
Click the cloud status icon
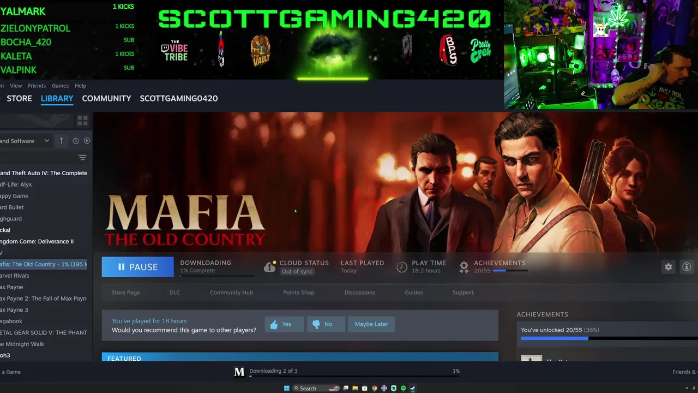click(x=269, y=267)
